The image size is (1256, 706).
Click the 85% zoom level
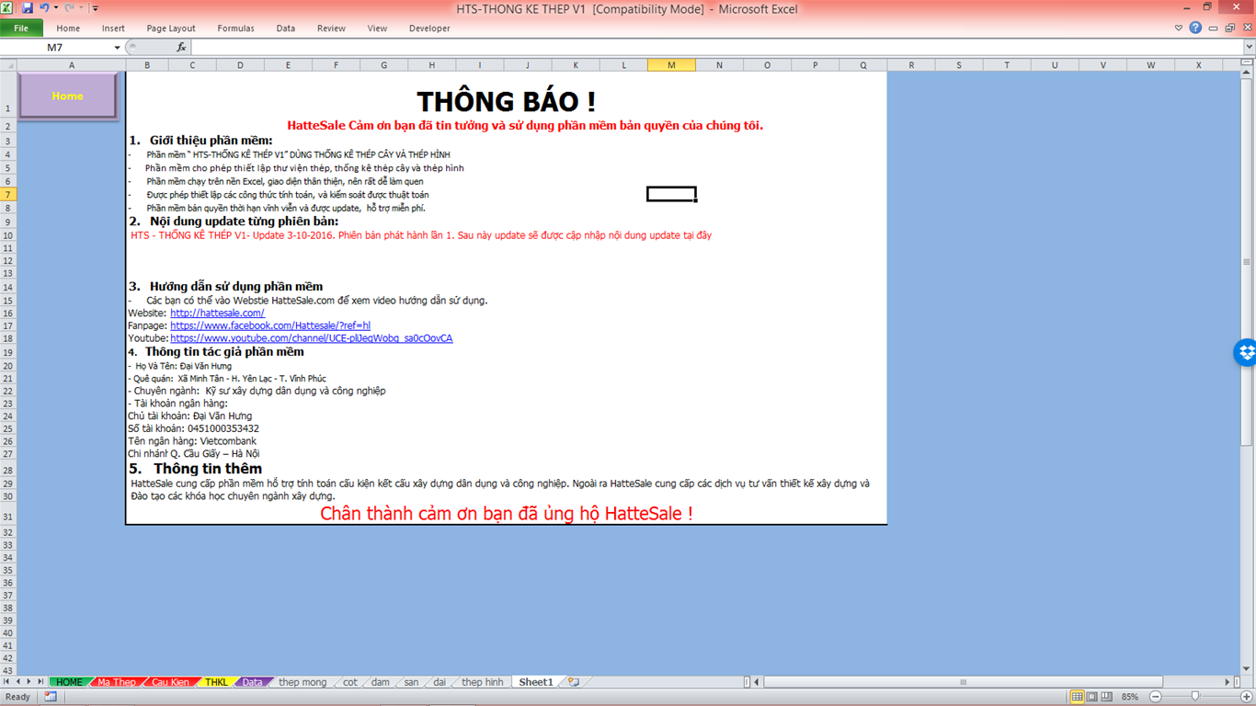[x=1130, y=697]
